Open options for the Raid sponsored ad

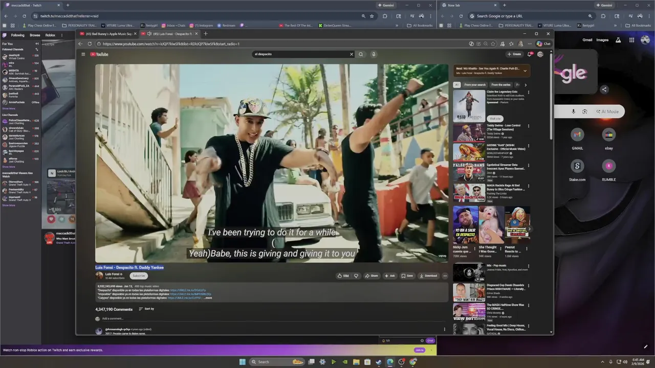coord(529,93)
